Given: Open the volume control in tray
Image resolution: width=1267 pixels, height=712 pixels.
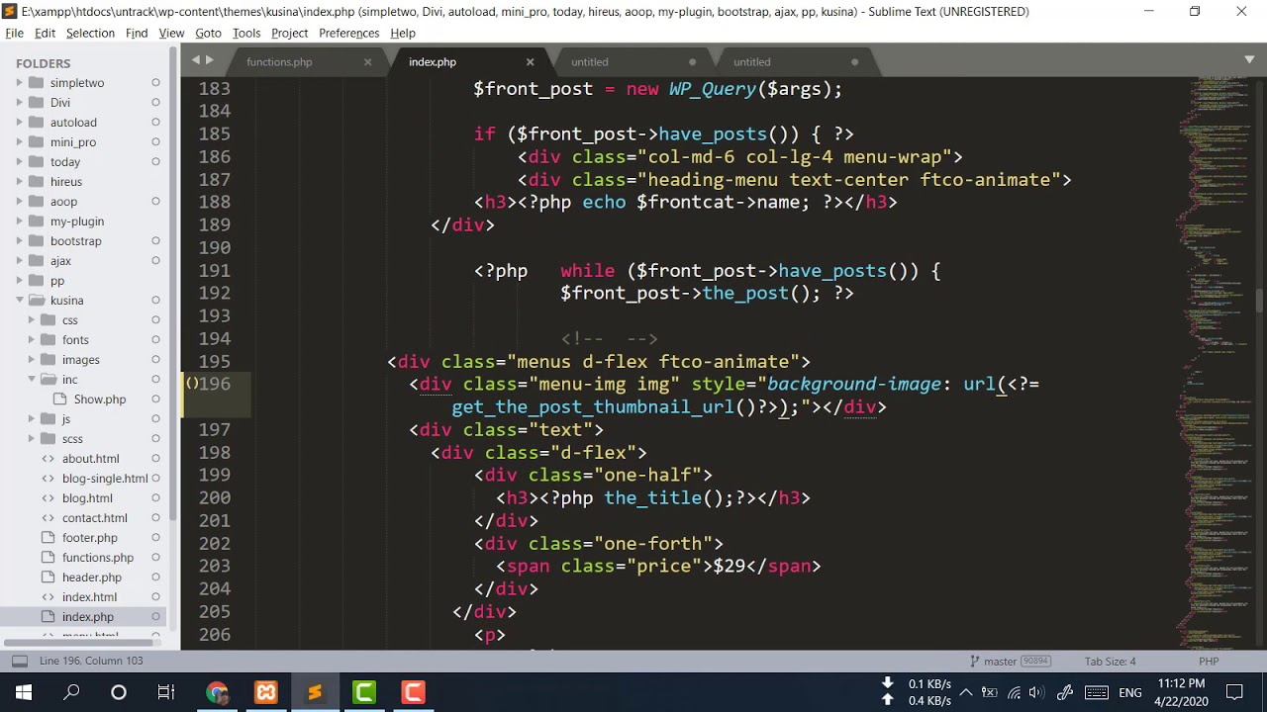Looking at the screenshot, I should pos(1035,692).
